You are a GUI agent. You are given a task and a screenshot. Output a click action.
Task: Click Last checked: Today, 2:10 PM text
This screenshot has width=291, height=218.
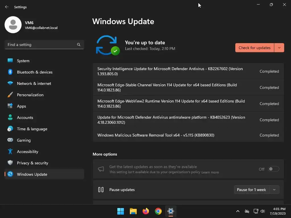[150, 49]
